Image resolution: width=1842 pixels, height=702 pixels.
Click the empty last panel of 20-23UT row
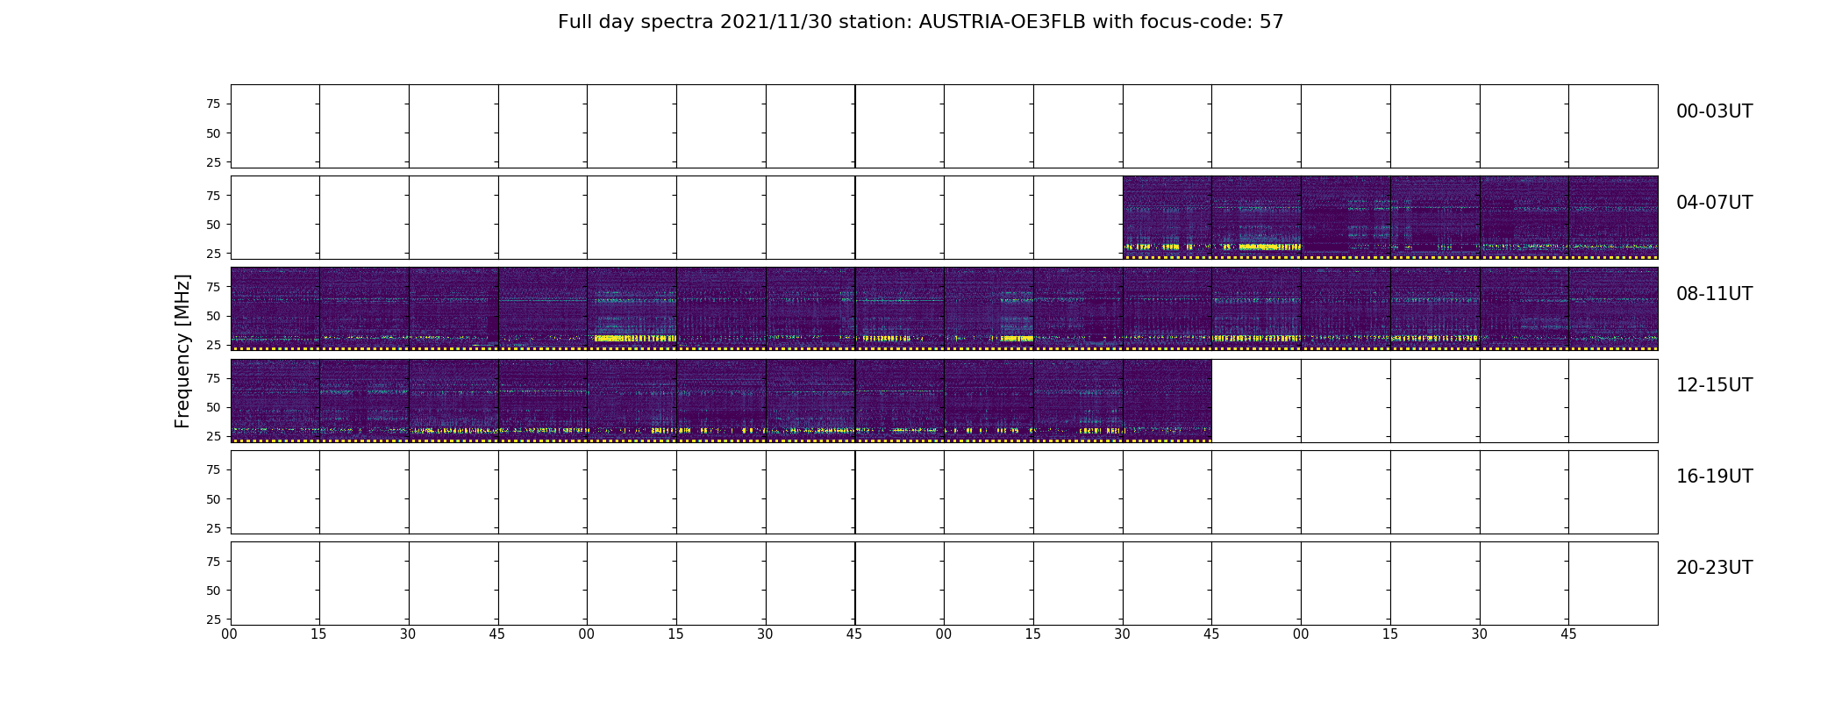[x=1613, y=584]
